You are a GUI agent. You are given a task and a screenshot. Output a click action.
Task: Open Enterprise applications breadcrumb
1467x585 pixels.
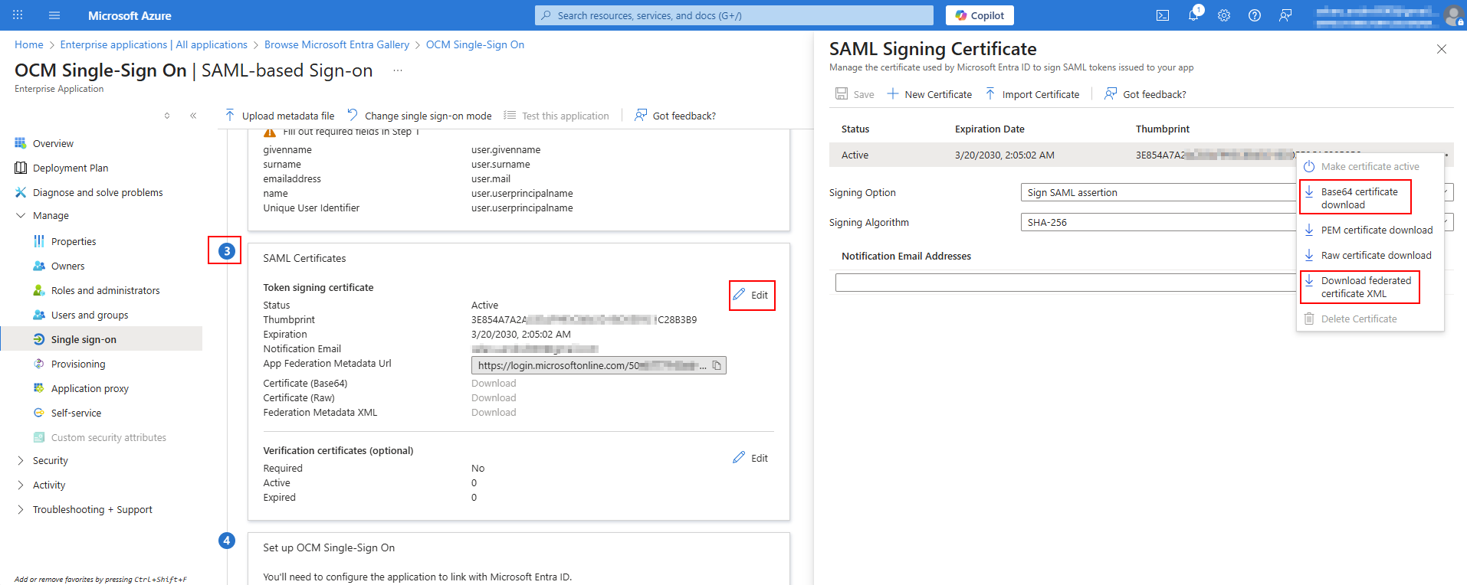(154, 44)
